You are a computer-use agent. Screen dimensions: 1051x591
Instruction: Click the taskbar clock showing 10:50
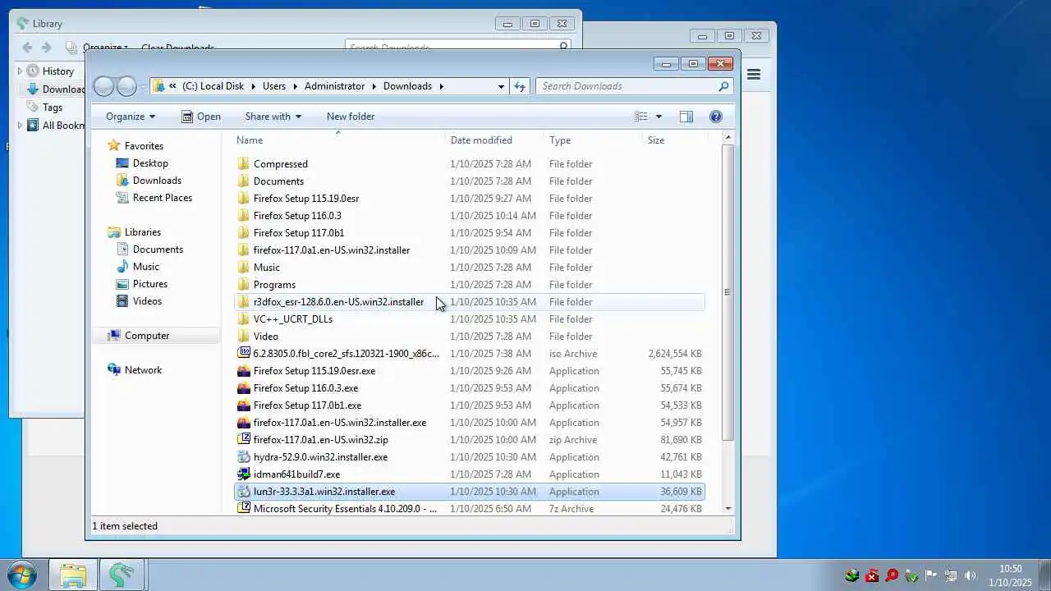(x=1010, y=575)
